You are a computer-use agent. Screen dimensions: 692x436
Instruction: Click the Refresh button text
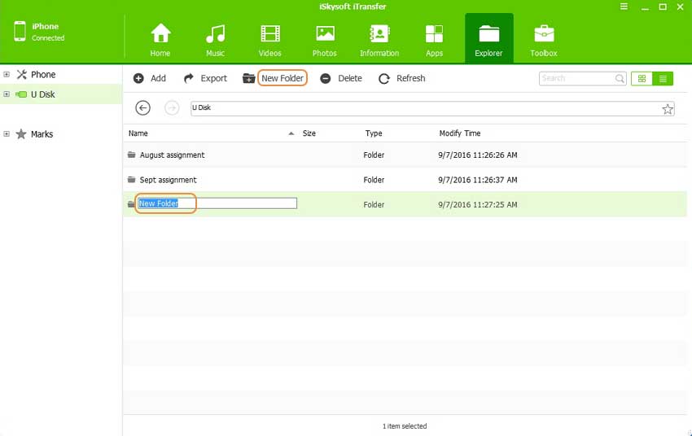coord(411,78)
